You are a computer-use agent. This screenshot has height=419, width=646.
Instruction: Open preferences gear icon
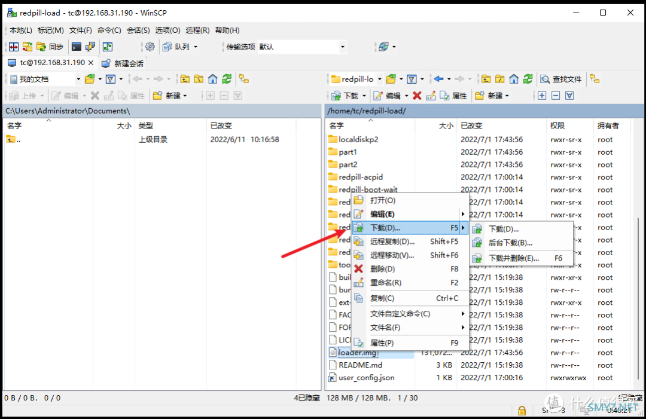[x=150, y=47]
